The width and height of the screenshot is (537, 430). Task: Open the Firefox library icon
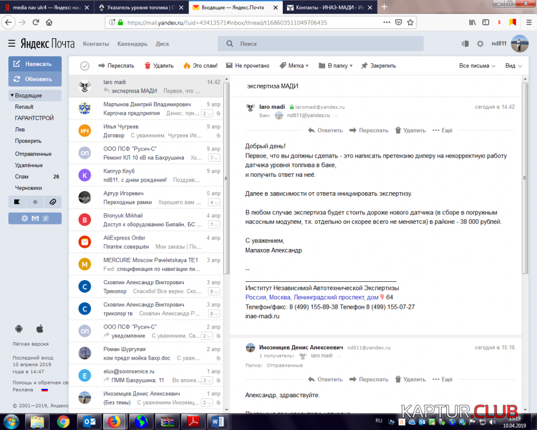pyautogui.click(x=473, y=22)
